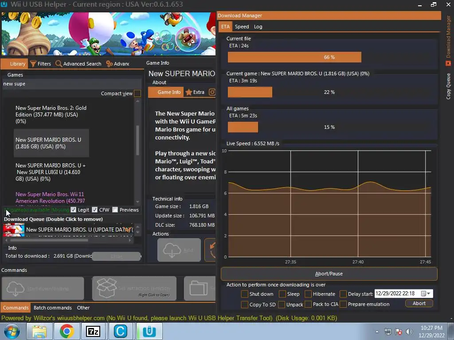
Task: Switch to the Log tab
Action: [x=258, y=27]
